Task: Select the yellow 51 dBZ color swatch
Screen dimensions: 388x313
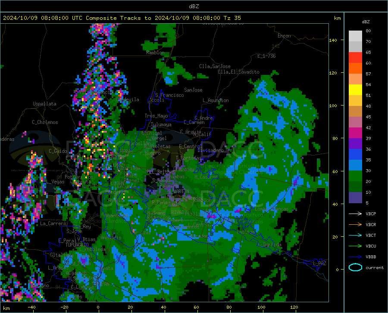Action: coord(355,90)
